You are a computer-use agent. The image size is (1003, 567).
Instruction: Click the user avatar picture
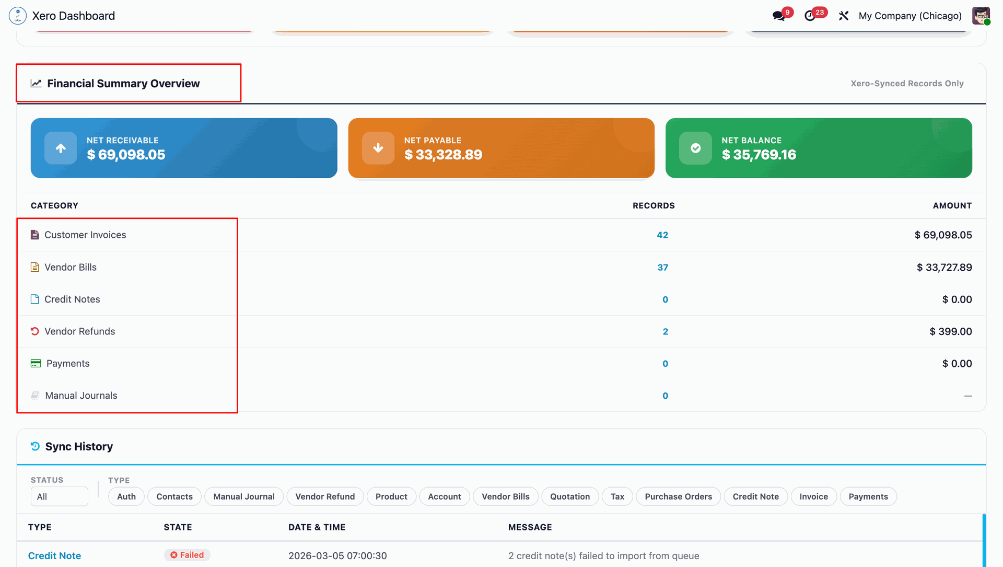coord(981,15)
